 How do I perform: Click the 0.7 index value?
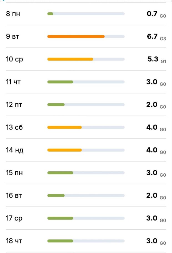tap(152, 14)
